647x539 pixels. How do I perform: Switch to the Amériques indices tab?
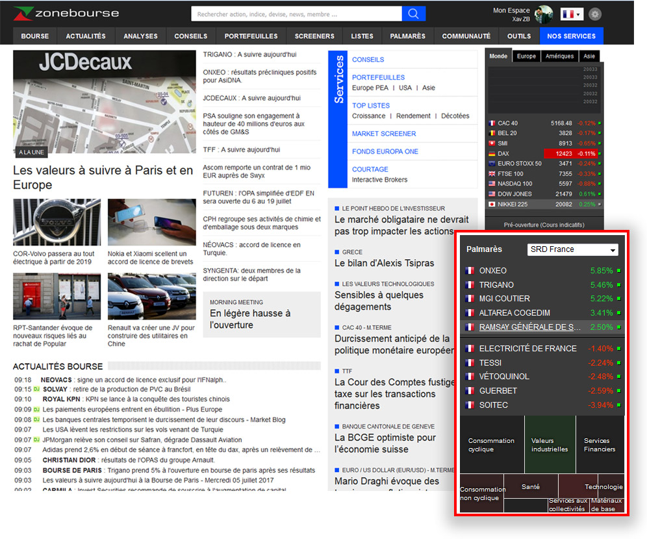559,56
